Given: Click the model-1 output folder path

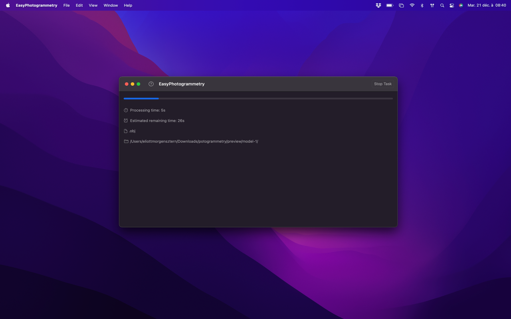Looking at the screenshot, I should 194,142.
